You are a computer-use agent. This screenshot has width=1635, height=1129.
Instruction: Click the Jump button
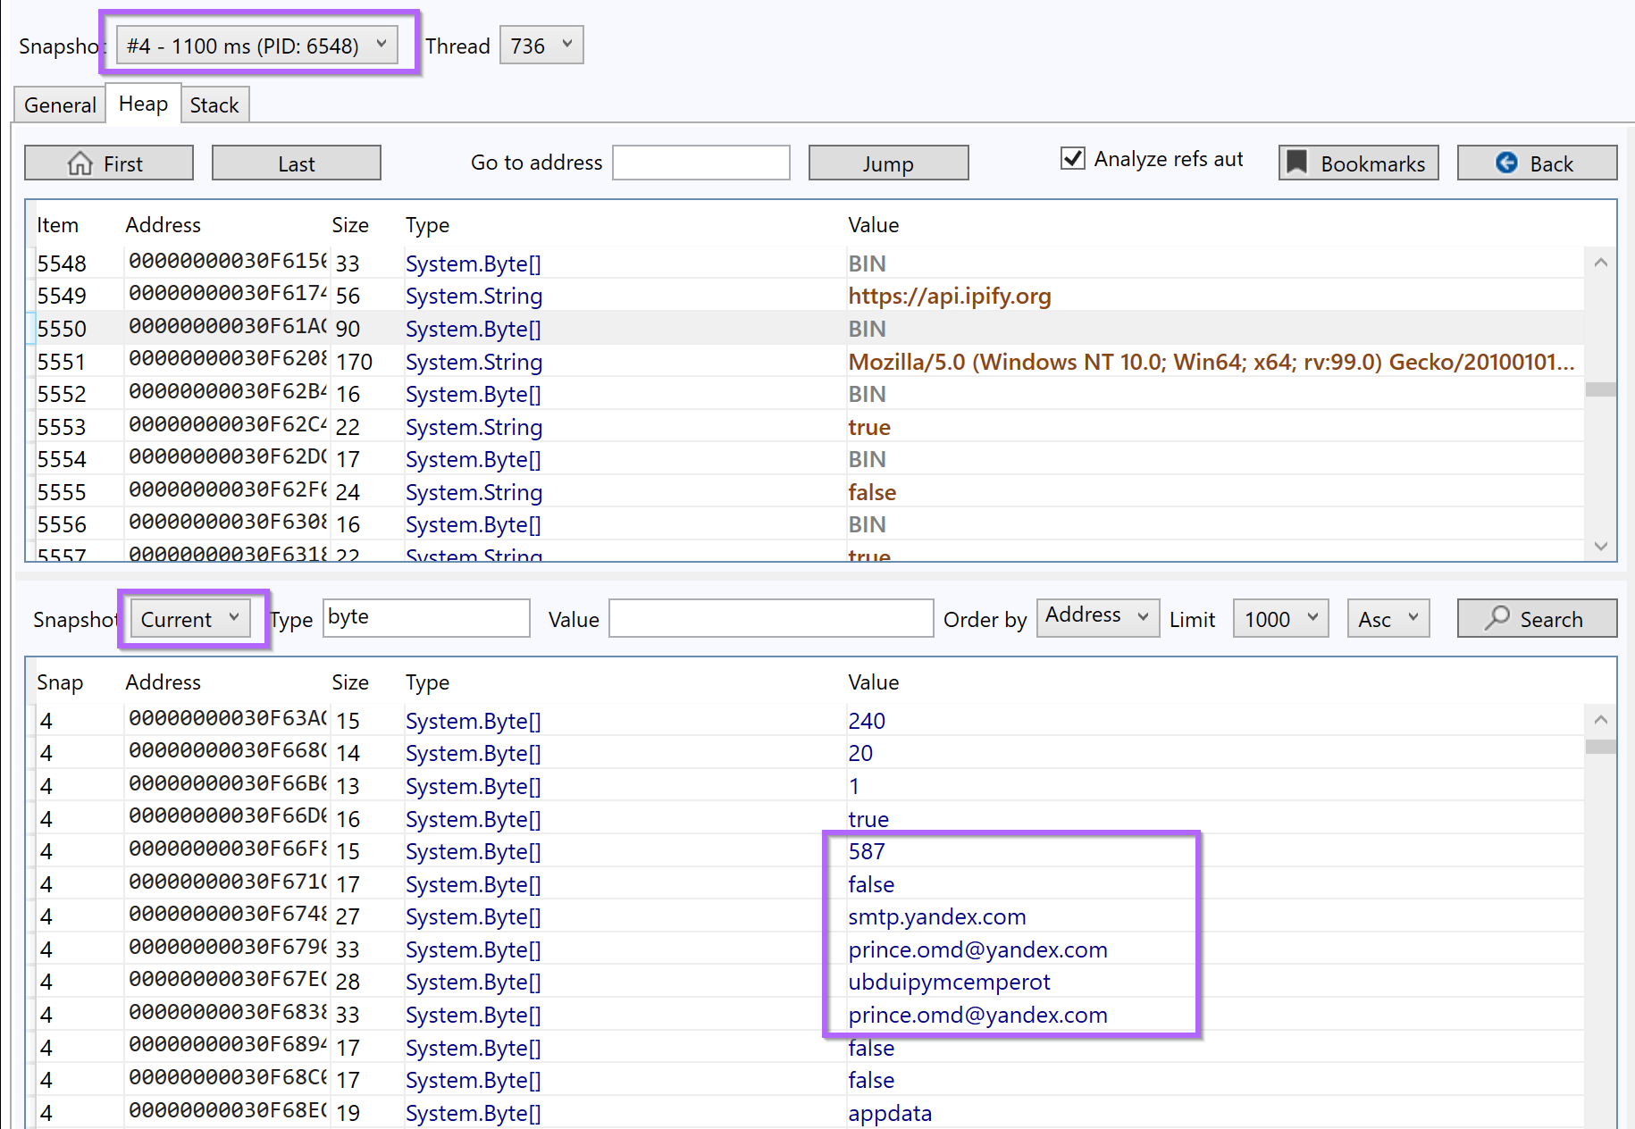pyautogui.click(x=888, y=163)
